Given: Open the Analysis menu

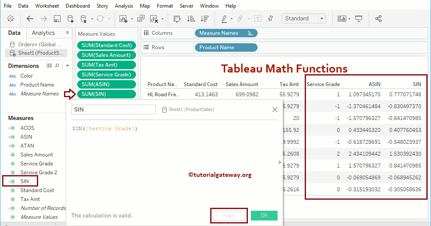Looking at the screenshot, I should pos(124,6).
